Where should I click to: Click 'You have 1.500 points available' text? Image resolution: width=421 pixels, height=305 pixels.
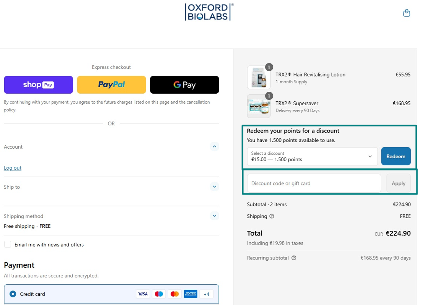point(291,140)
